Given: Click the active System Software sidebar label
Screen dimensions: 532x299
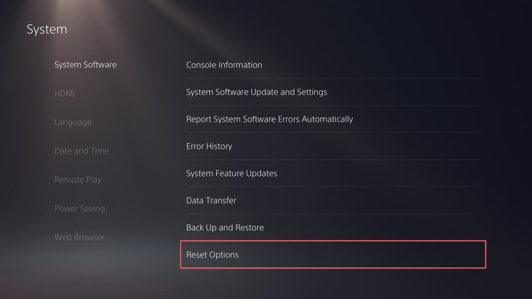Looking at the screenshot, I should point(85,65).
